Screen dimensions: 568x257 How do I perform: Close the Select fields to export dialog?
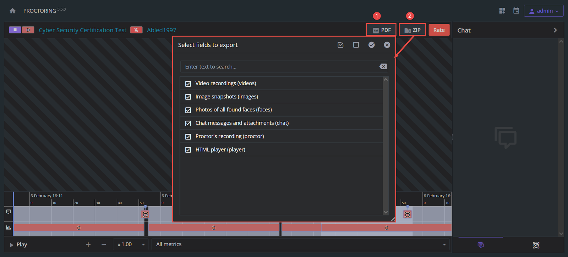point(387,45)
